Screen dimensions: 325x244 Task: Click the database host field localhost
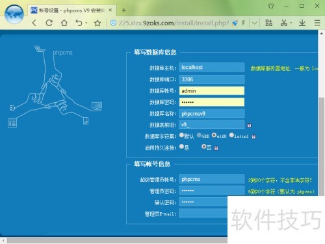tap(212, 67)
